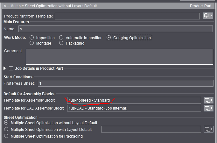This screenshot has width=217, height=143.
Task: Expand the Job Details in Product Part section
Action: click(5, 68)
